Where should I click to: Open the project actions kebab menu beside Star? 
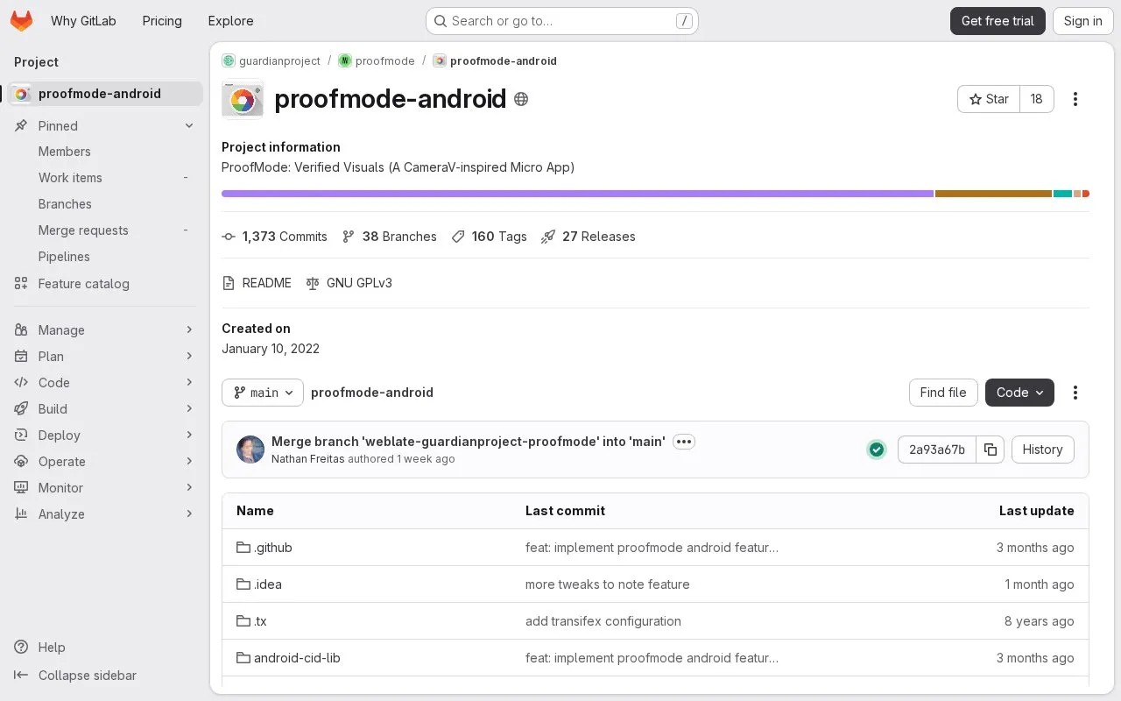1075,99
